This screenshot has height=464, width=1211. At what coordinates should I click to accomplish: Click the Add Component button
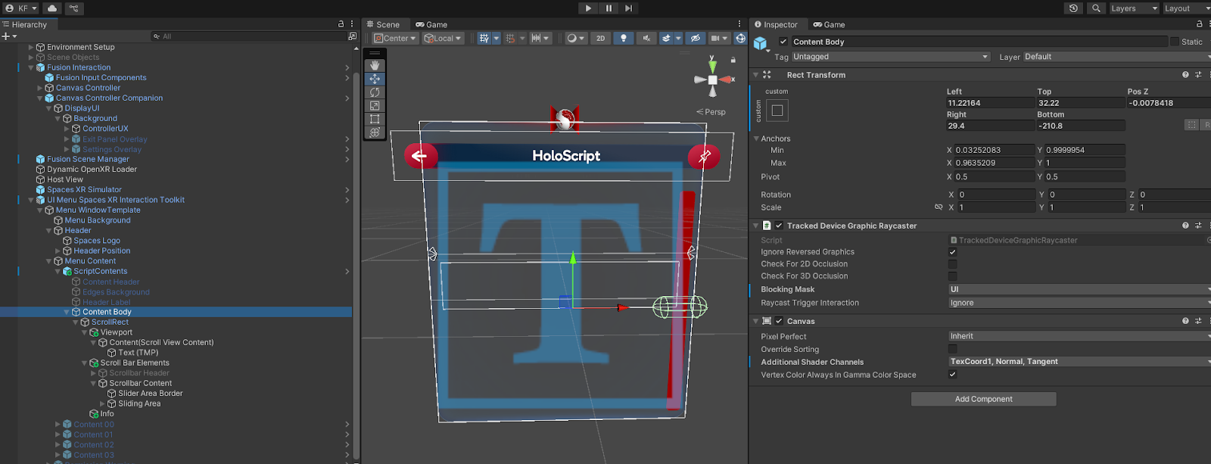tap(983, 399)
